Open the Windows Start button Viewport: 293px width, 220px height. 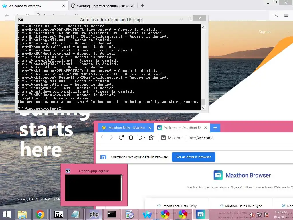click(x=7, y=214)
